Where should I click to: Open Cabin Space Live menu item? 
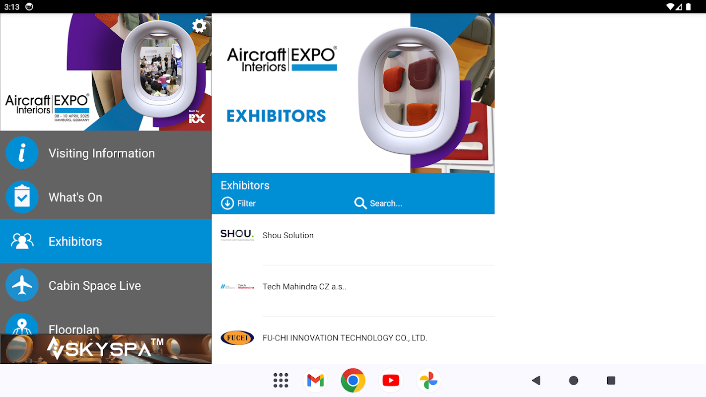[106, 285]
